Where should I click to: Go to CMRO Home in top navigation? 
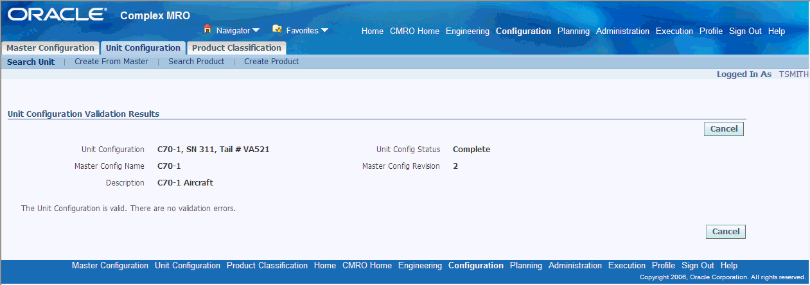(414, 31)
